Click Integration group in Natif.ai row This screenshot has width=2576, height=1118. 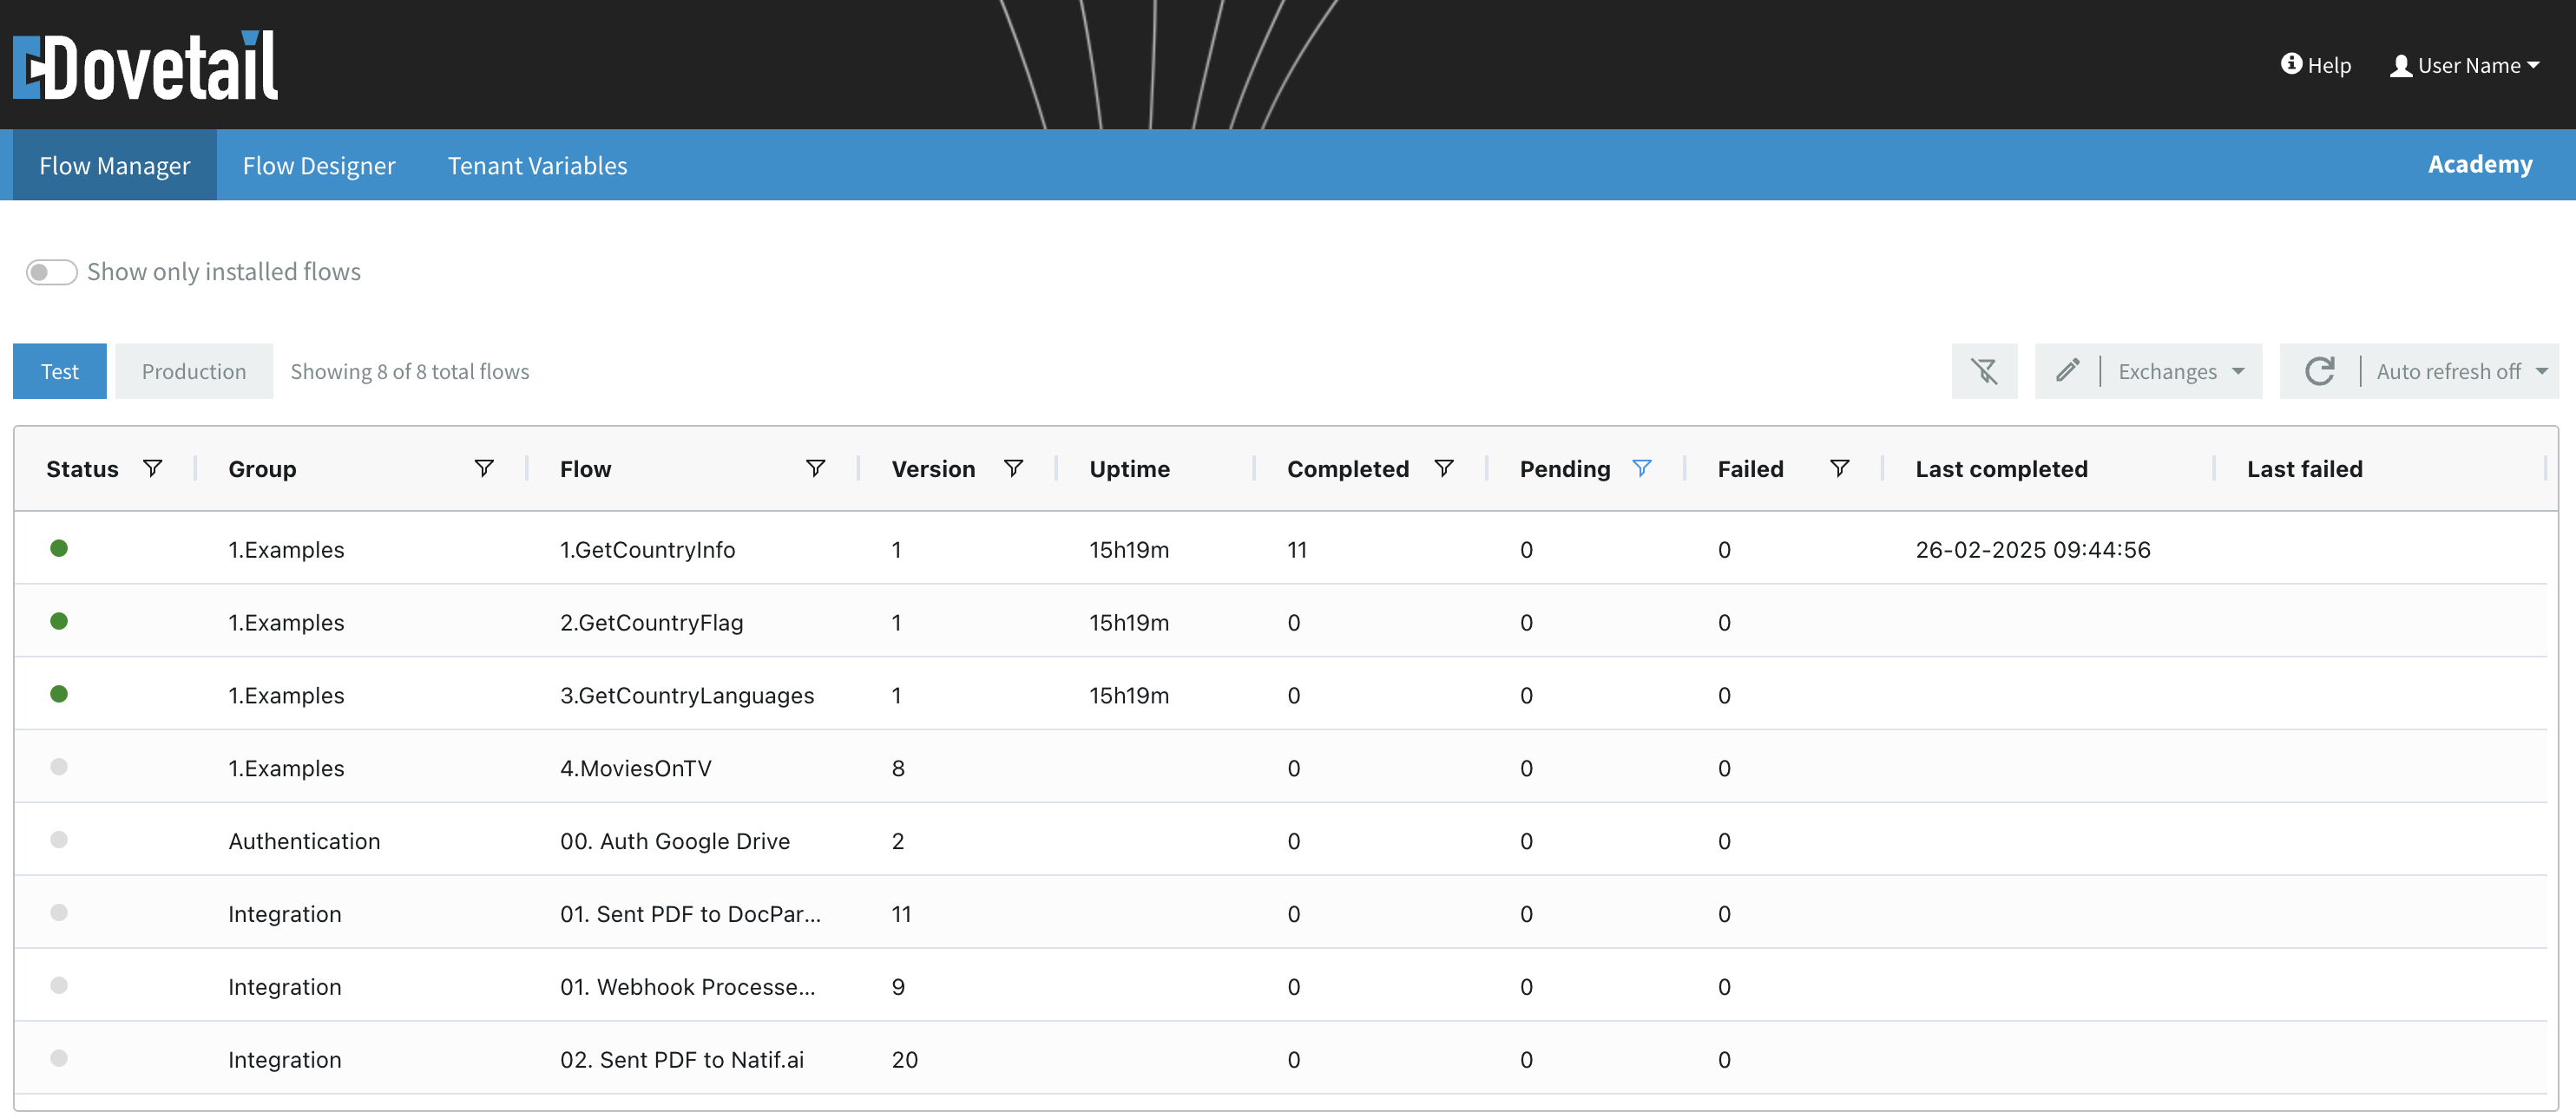tap(284, 1060)
